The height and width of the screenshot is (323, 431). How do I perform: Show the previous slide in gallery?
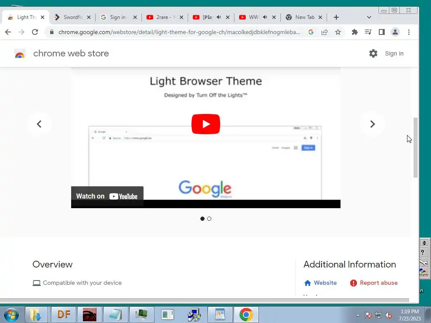point(39,124)
